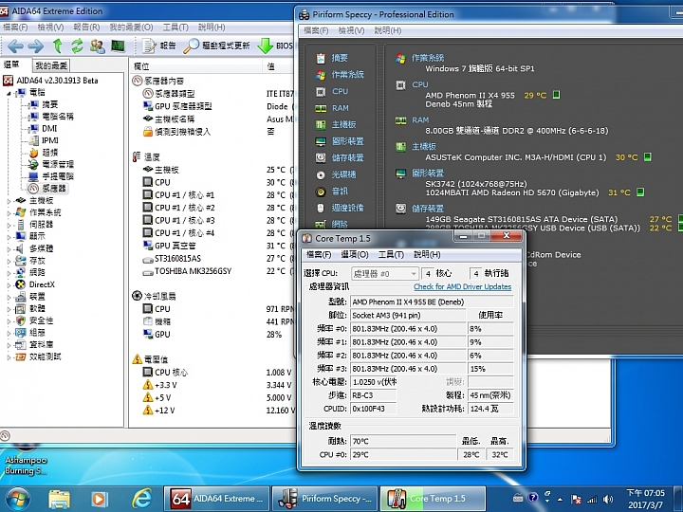
Task: Select the TOSHIBA MK3256GSY row
Action: pos(193,271)
